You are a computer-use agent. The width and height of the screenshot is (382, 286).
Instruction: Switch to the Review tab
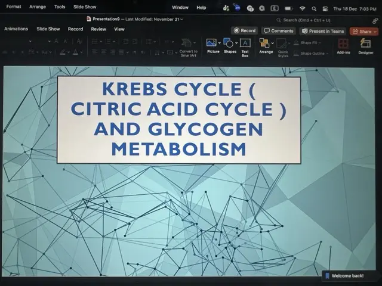click(98, 29)
